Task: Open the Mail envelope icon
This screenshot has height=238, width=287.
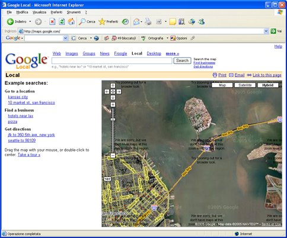Action: click(136, 21)
